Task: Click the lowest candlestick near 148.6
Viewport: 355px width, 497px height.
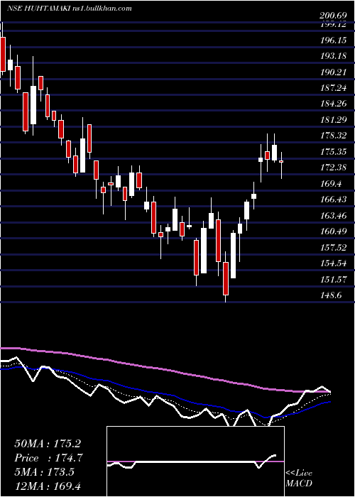Action: [226, 278]
